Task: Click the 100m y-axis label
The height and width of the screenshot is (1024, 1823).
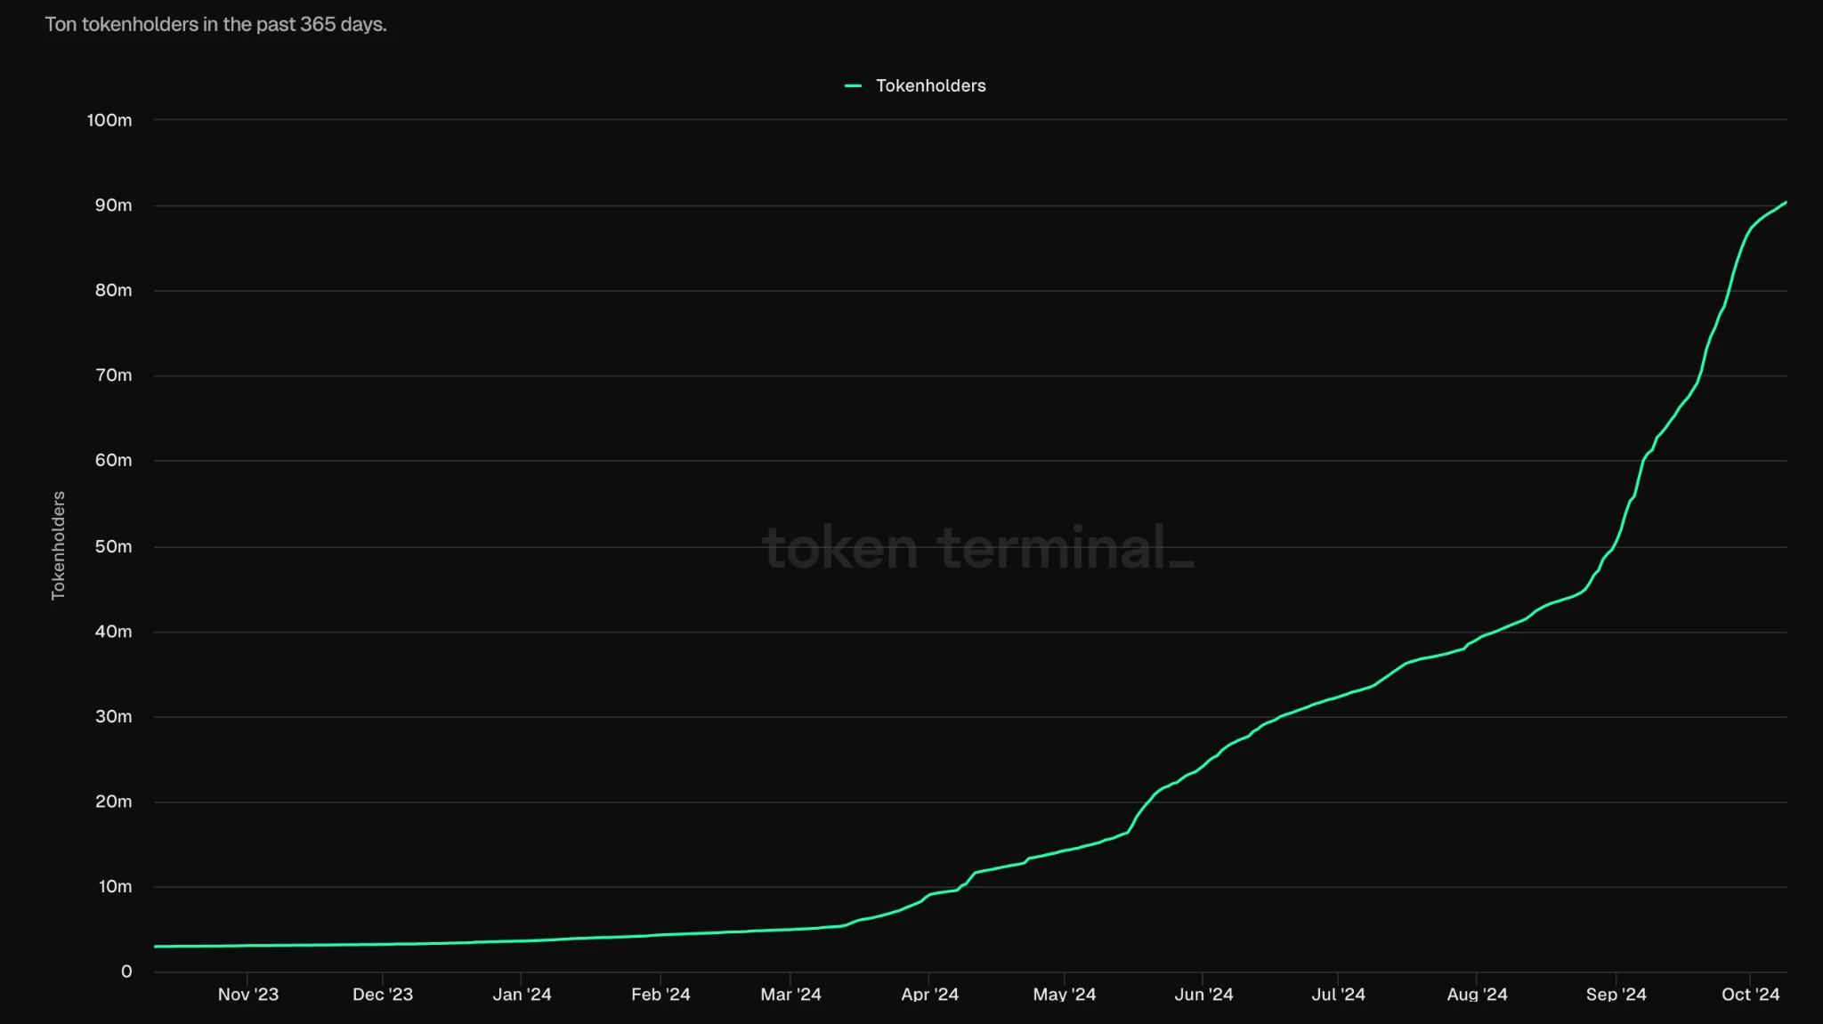Action: [109, 120]
